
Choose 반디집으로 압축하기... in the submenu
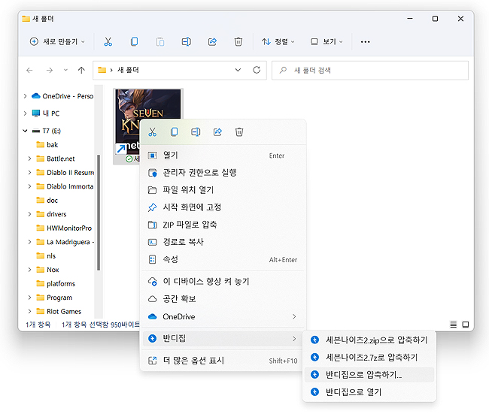369,375
